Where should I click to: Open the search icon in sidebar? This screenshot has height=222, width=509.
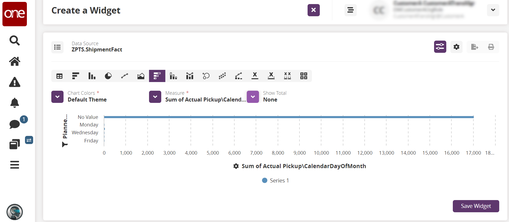(15, 41)
